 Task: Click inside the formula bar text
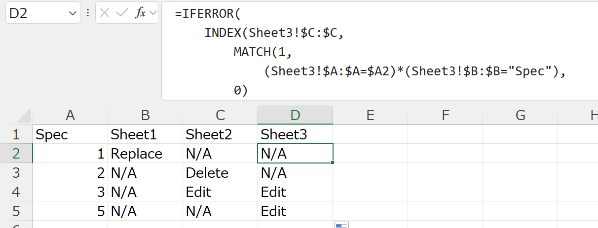(379, 51)
